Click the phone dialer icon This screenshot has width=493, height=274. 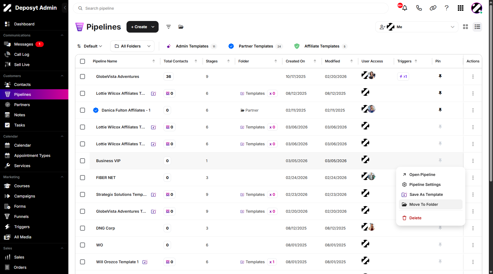pos(419,8)
